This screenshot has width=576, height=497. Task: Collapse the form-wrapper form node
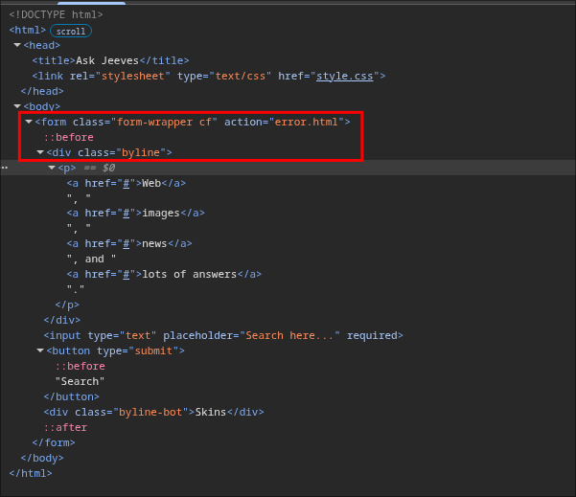(x=29, y=122)
